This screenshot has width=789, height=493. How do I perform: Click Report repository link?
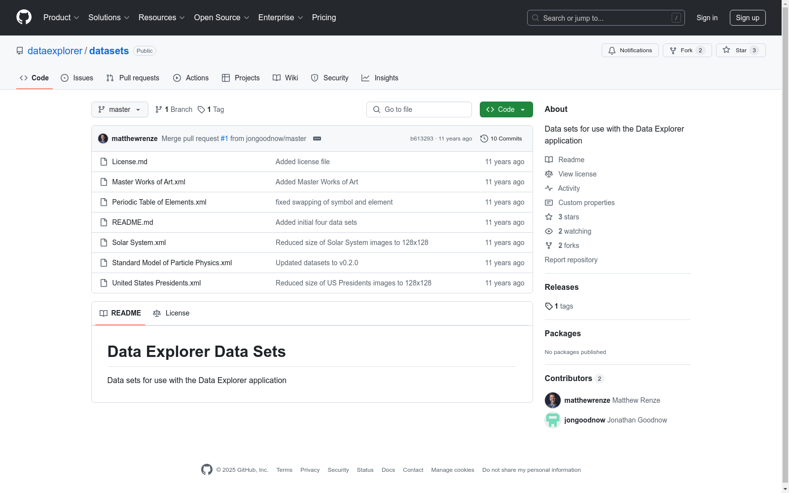571,260
